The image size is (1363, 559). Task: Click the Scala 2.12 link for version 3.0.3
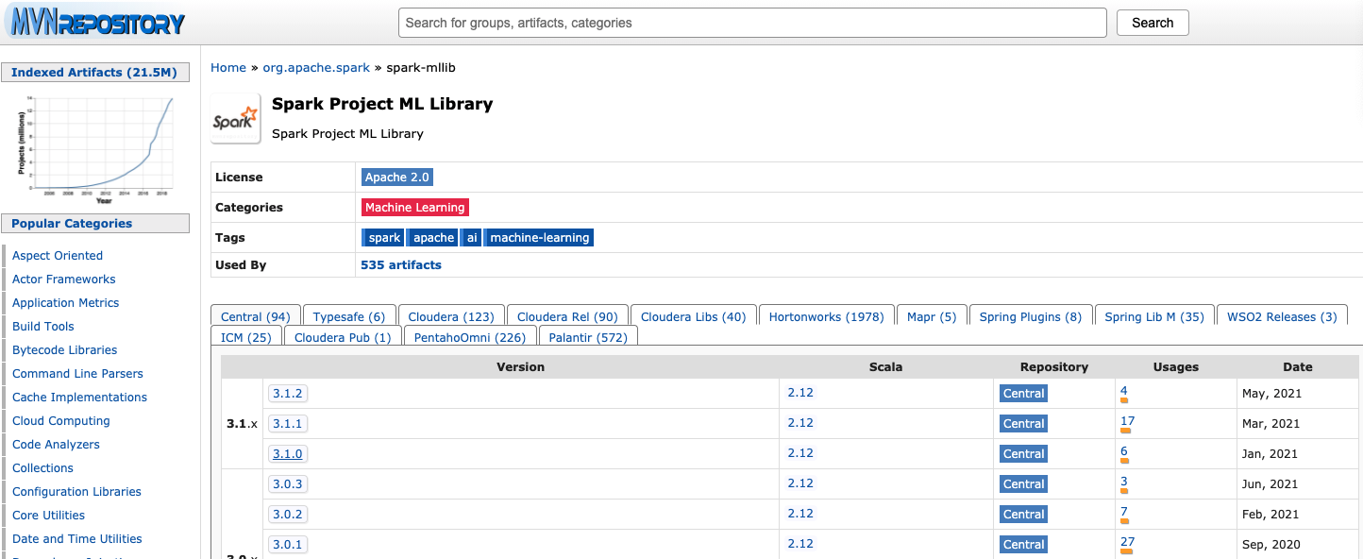tap(799, 483)
